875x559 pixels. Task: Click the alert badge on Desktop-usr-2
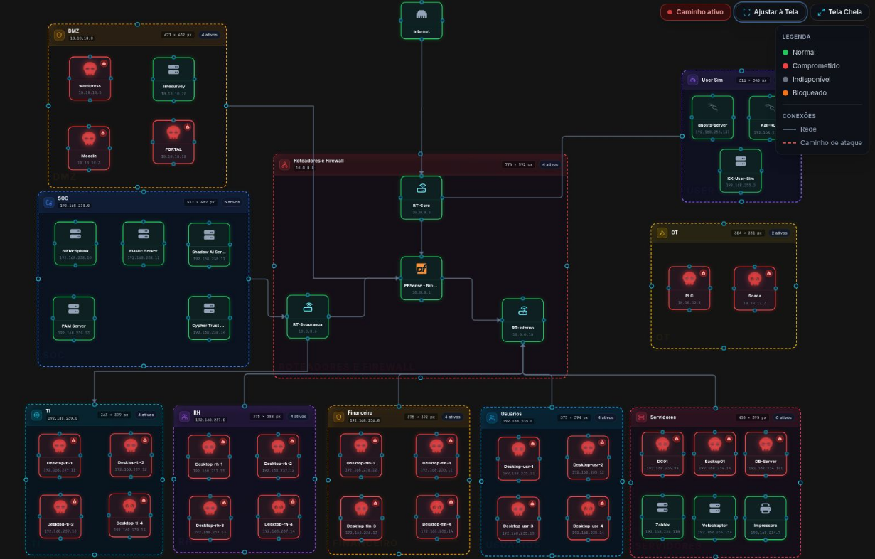point(602,442)
